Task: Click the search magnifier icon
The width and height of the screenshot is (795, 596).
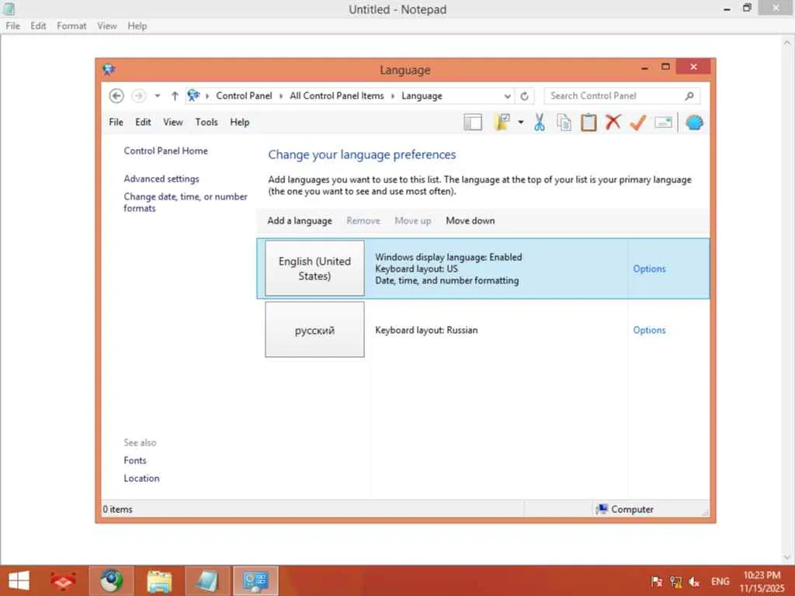Action: point(689,95)
